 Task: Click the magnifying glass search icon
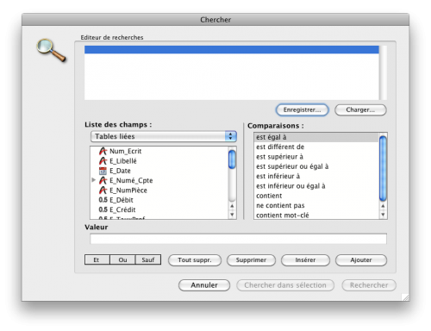[52, 50]
